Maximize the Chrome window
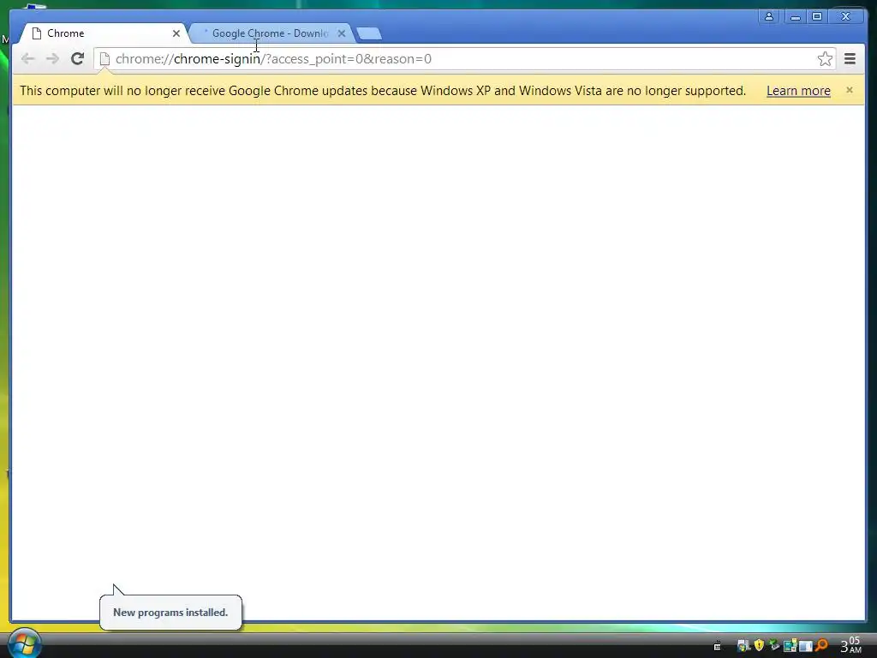Screen dimensions: 877x658 pos(816,16)
